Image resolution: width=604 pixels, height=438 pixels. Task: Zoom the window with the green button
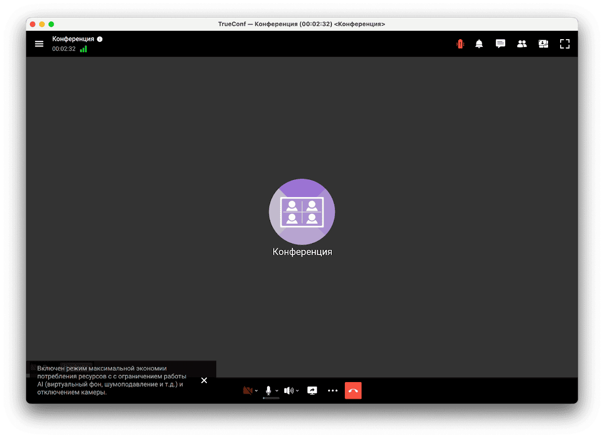[51, 24]
